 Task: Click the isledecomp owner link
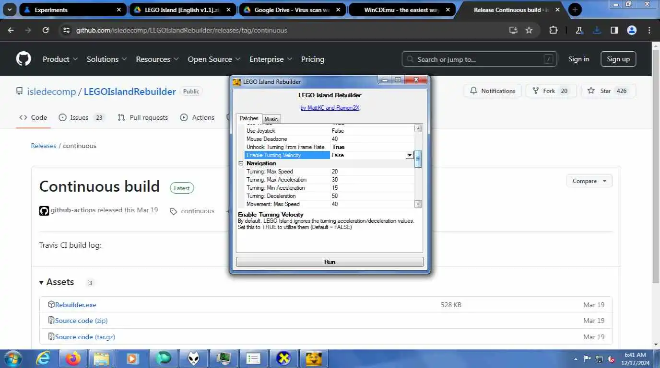[x=51, y=91]
